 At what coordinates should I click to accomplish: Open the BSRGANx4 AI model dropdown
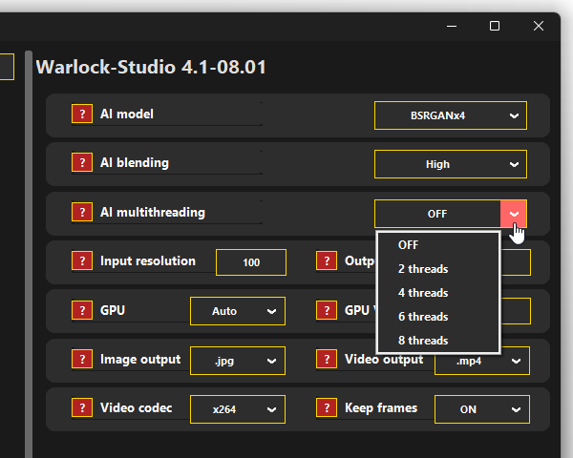(x=450, y=115)
